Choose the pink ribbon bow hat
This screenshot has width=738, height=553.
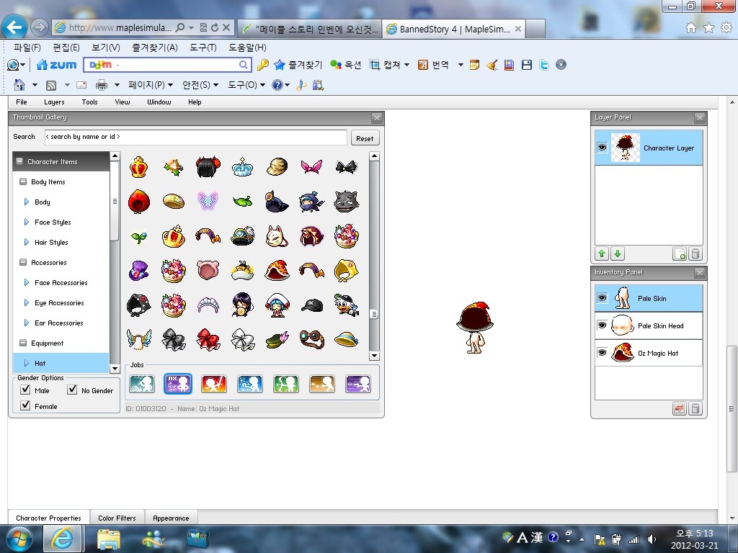coord(311,167)
